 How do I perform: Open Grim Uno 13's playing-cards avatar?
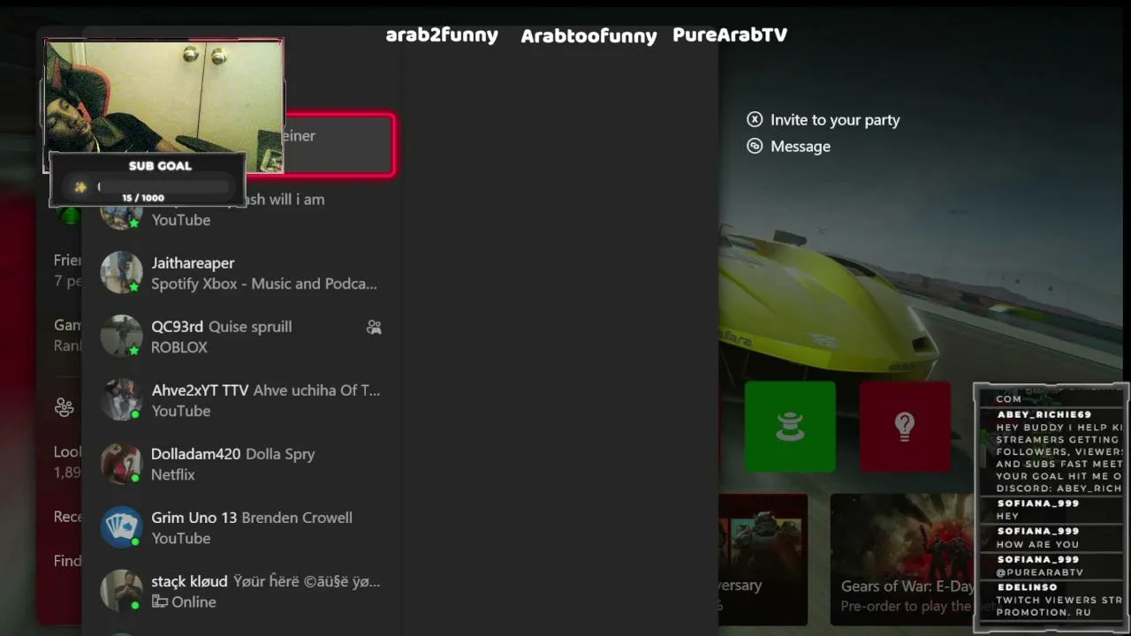point(121,527)
